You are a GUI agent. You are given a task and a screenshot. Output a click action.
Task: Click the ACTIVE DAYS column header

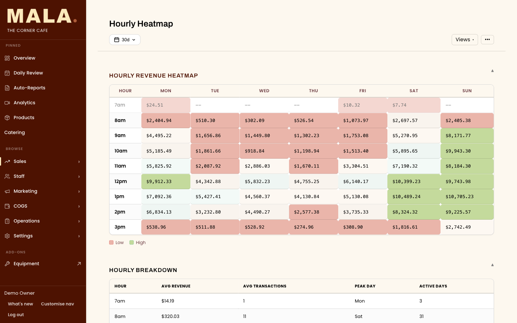point(433,286)
